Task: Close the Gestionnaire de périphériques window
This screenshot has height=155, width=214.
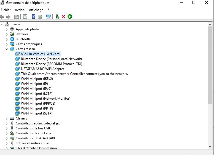Action: (x=207, y=2)
